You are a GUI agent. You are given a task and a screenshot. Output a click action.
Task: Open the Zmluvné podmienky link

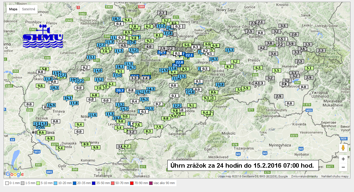304,176
